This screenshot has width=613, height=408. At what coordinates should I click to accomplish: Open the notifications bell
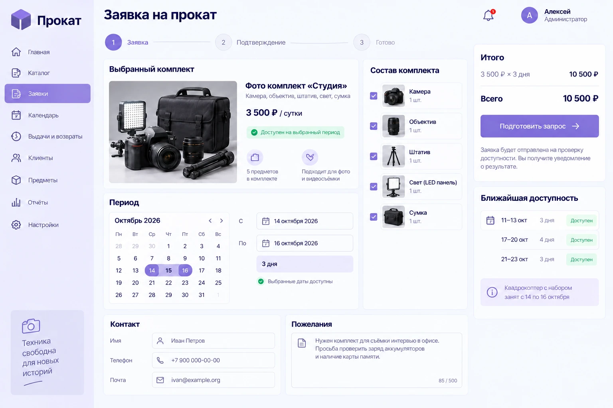pos(488,15)
